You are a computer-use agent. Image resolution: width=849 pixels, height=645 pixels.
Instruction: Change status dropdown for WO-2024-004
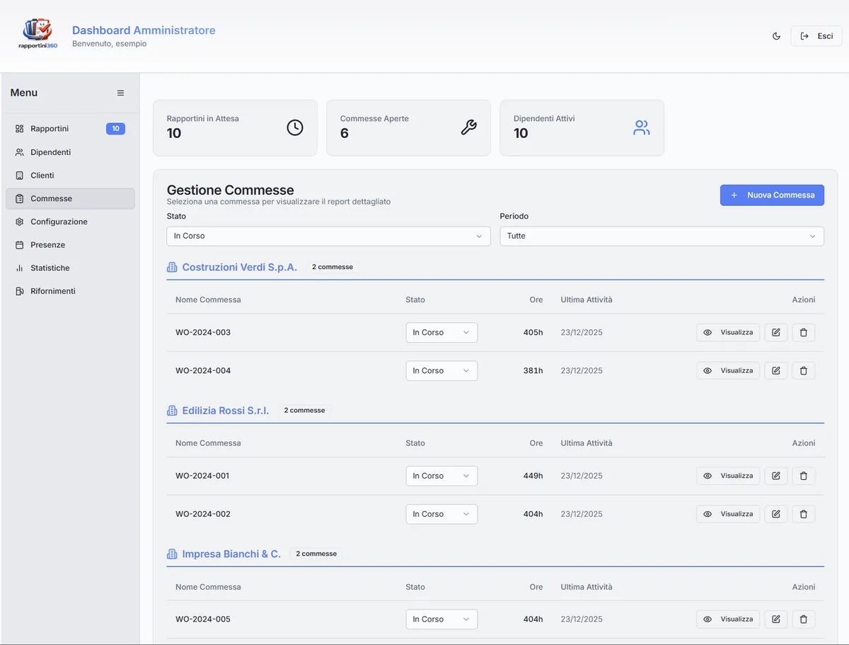[x=441, y=370]
